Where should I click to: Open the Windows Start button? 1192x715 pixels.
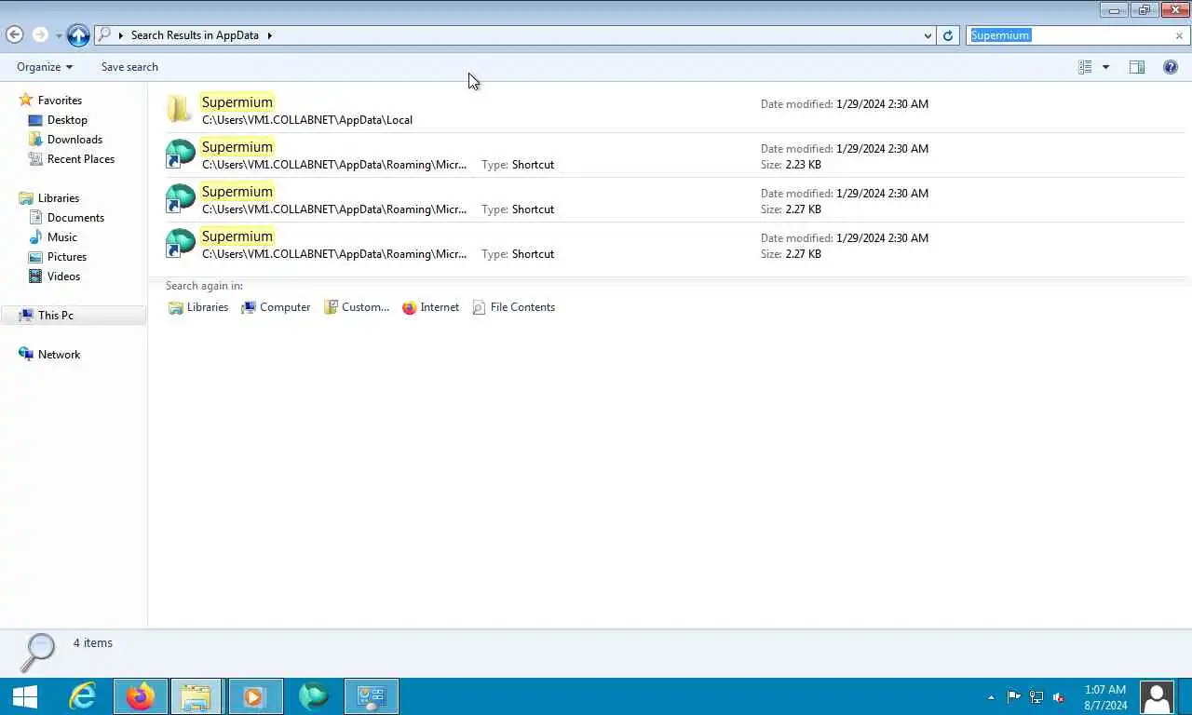click(x=25, y=696)
